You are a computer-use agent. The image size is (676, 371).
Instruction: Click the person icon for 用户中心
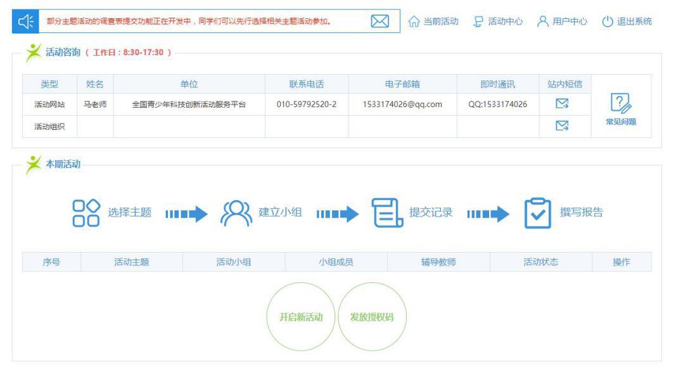[543, 22]
